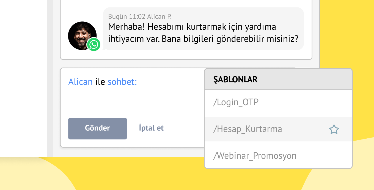
Task: Pick the /Webinar_Promosyon template
Action: click(255, 156)
